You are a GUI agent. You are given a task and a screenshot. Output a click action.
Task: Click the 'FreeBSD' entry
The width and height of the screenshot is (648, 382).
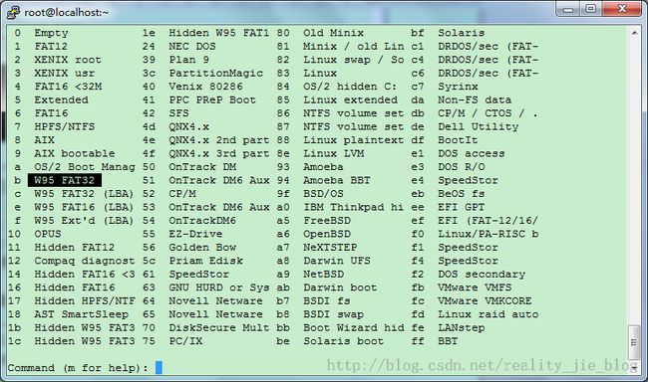pos(327,221)
